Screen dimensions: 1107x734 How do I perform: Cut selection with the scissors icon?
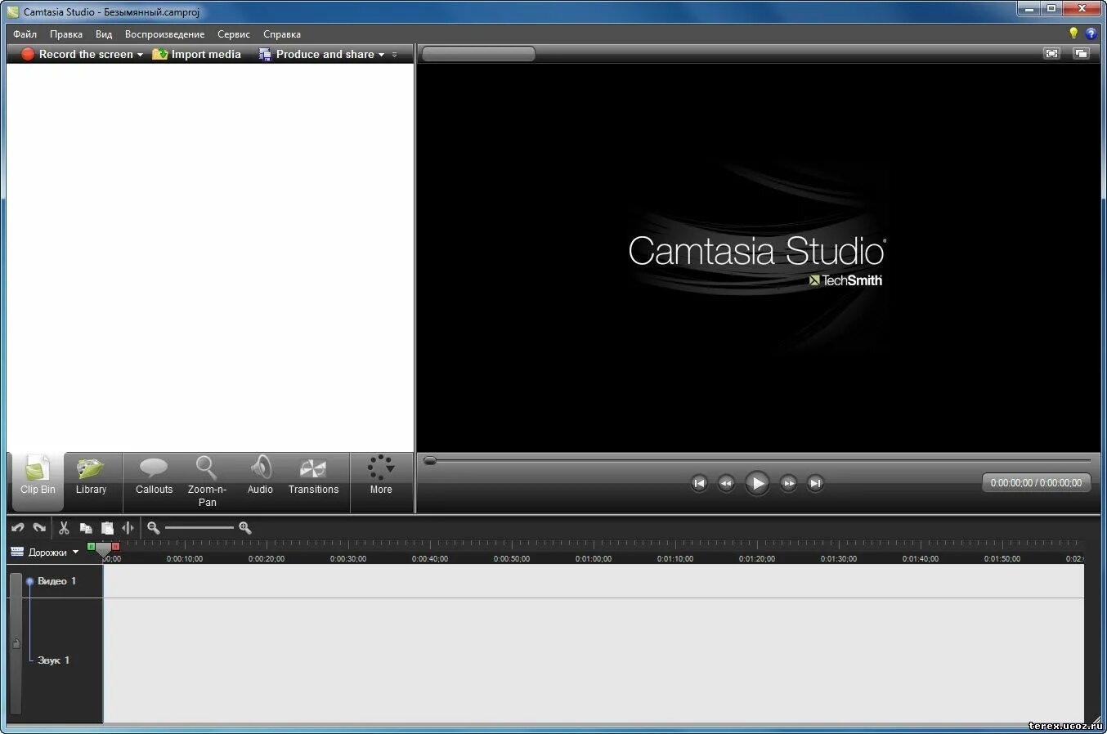click(x=64, y=528)
